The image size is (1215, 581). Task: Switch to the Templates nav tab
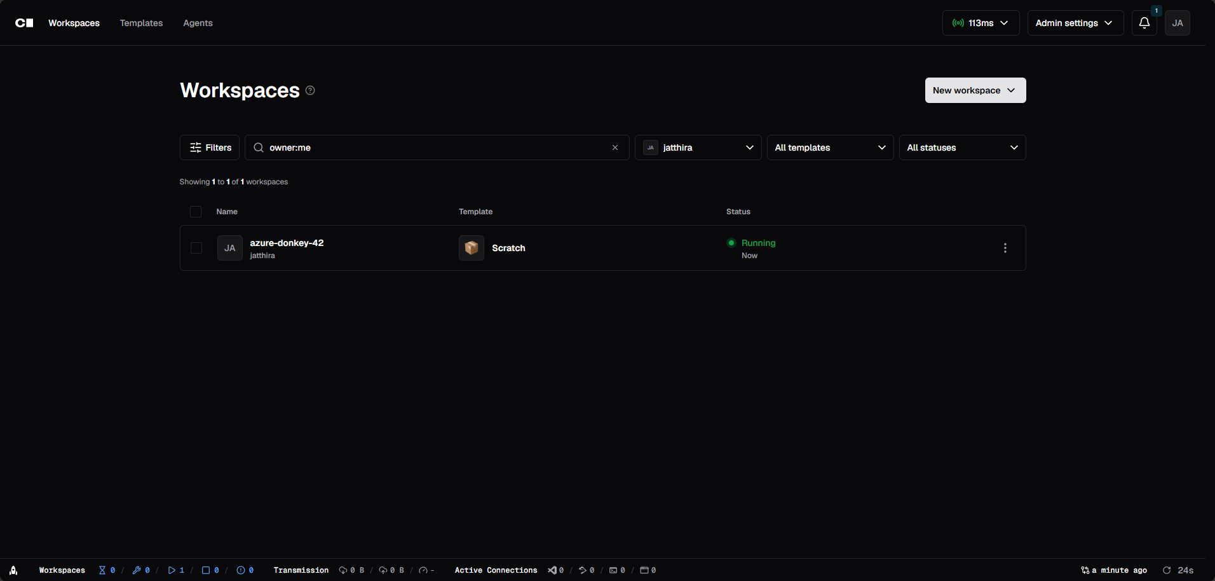(141, 23)
